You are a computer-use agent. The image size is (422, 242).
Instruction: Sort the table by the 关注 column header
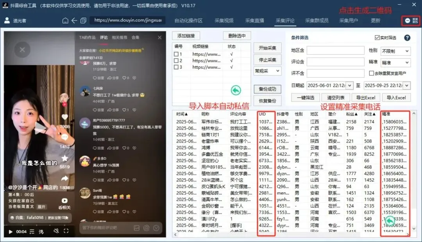(370, 114)
